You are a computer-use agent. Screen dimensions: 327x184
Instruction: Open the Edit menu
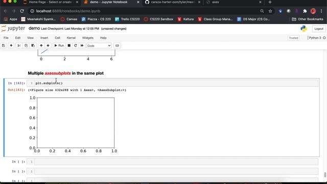pyautogui.click(x=18, y=38)
